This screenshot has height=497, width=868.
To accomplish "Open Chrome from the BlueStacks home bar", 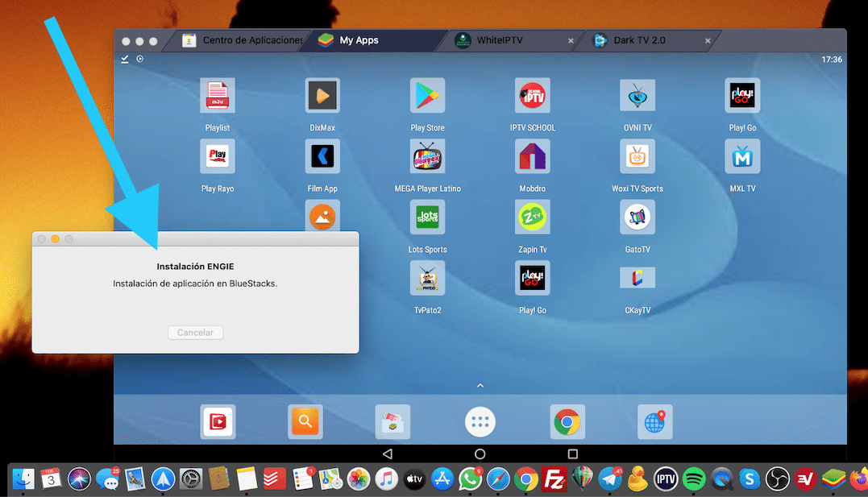I will (567, 420).
